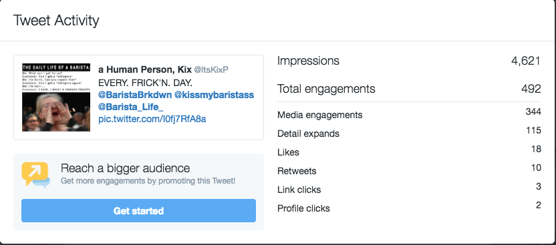The image size is (556, 245).
Task: Open the @kissmybaristass mention link
Action: [214, 95]
